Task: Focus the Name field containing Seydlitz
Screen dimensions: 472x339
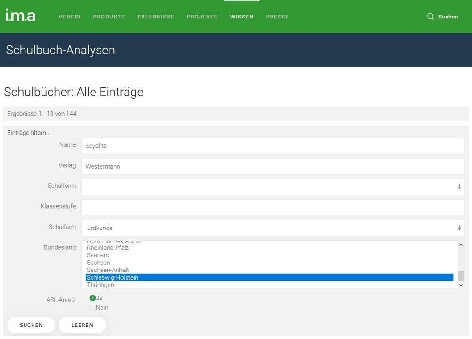Action: click(x=273, y=146)
